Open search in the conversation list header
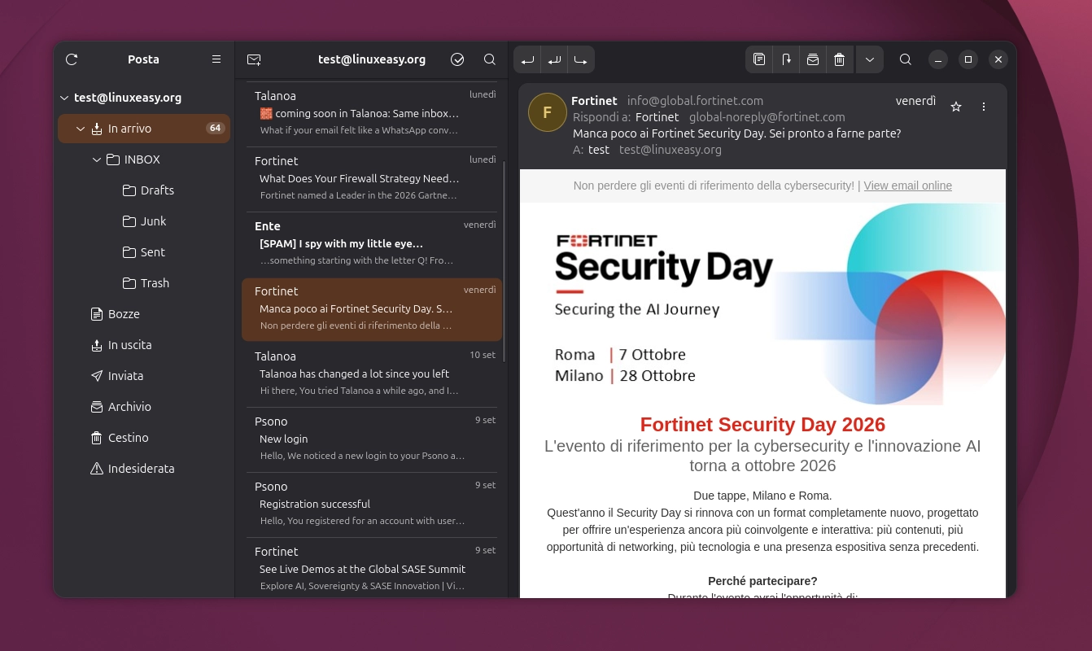 click(x=490, y=59)
